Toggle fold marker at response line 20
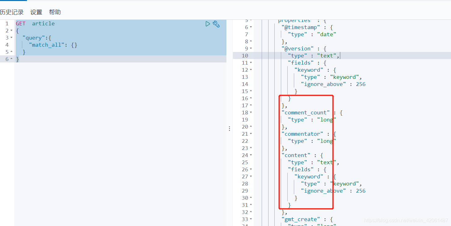This screenshot has width=451, height=226. tap(251, 127)
